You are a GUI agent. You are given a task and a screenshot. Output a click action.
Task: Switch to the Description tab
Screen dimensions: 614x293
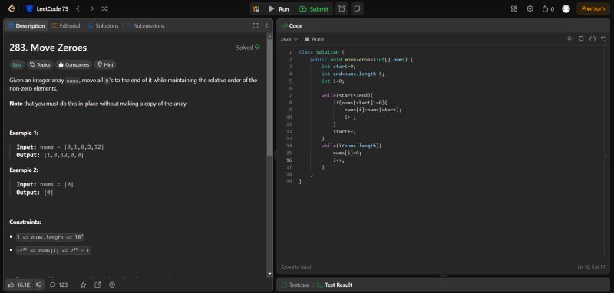[27, 26]
